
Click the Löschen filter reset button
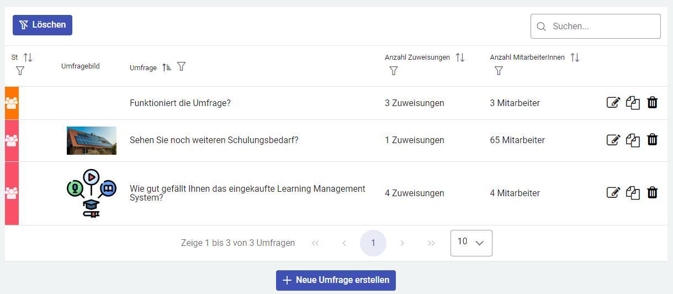click(43, 25)
